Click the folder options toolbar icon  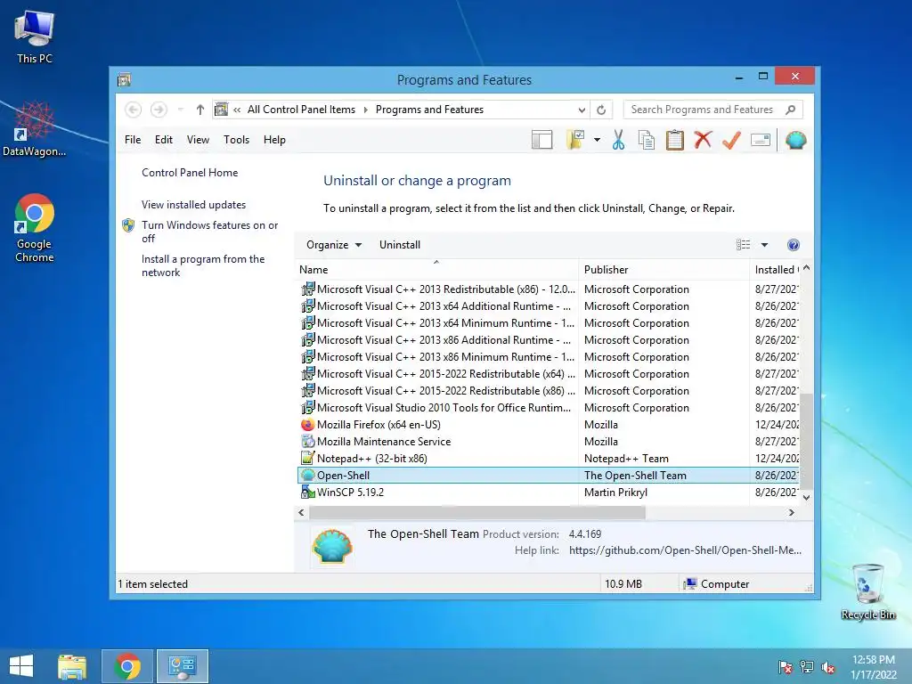click(575, 140)
